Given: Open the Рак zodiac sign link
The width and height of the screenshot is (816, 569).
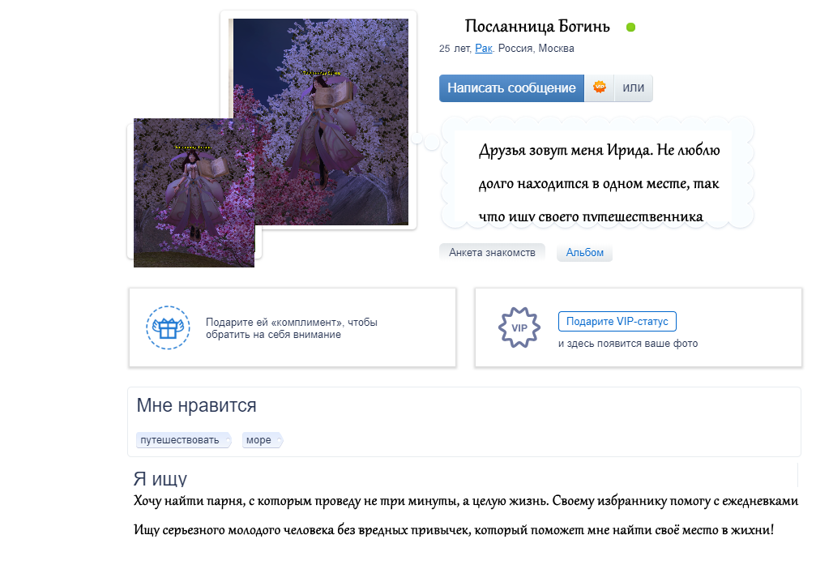Looking at the screenshot, I should click(484, 49).
